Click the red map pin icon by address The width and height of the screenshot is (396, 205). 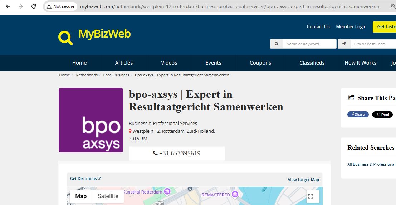[x=130, y=131]
